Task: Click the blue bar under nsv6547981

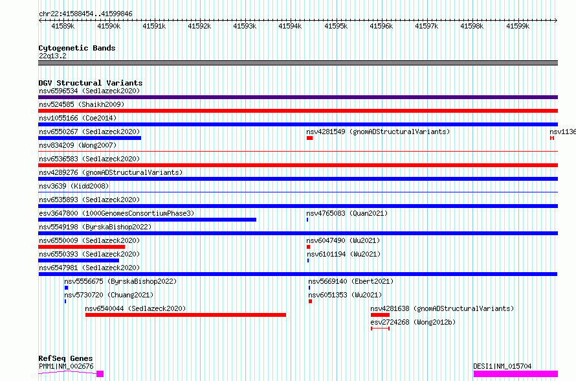Action: click(298, 274)
